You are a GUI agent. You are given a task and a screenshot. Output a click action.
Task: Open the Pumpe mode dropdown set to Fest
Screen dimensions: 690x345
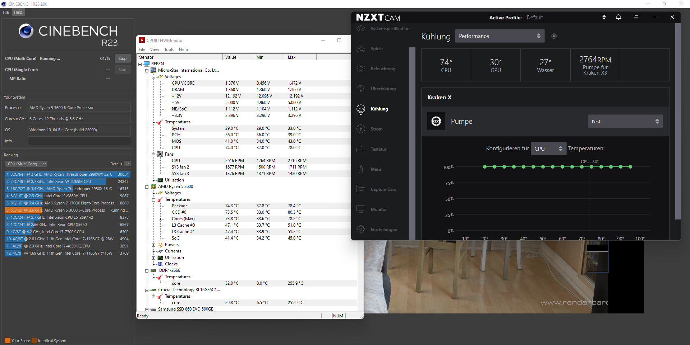tap(625, 122)
